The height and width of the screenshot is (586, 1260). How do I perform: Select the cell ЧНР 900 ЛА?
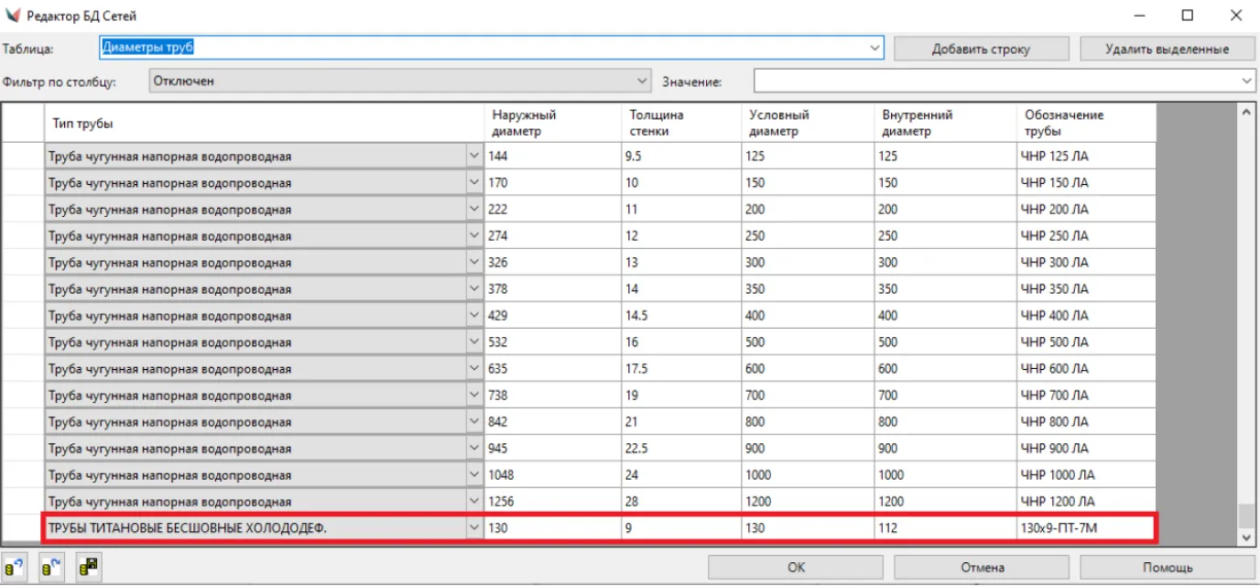click(1087, 448)
